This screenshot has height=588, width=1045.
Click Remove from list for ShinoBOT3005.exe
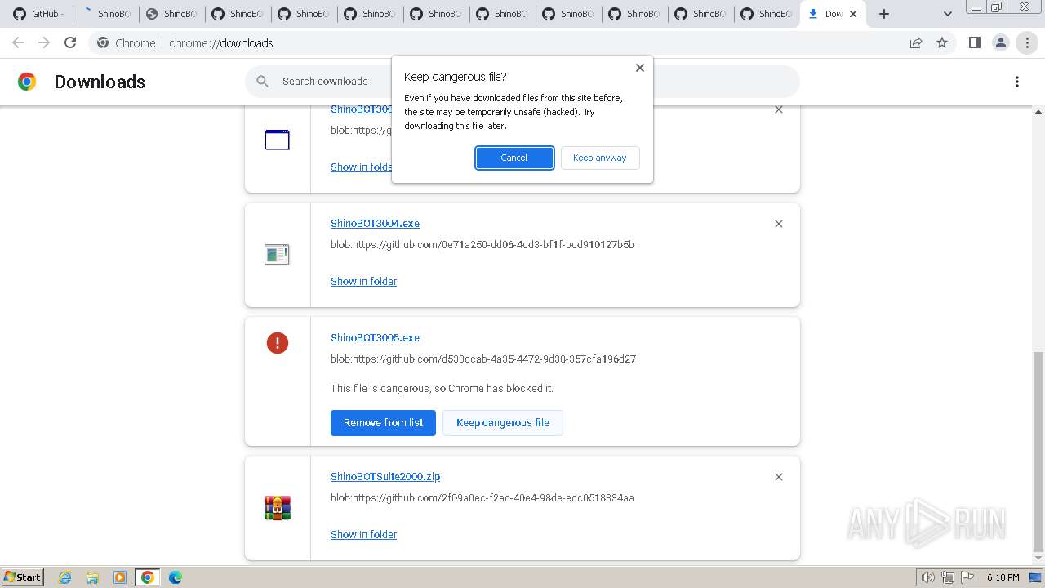(x=383, y=423)
